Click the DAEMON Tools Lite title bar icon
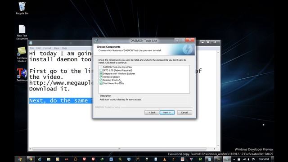Image resolution: width=288 pixels, height=162 pixels. pyautogui.click(x=96, y=40)
